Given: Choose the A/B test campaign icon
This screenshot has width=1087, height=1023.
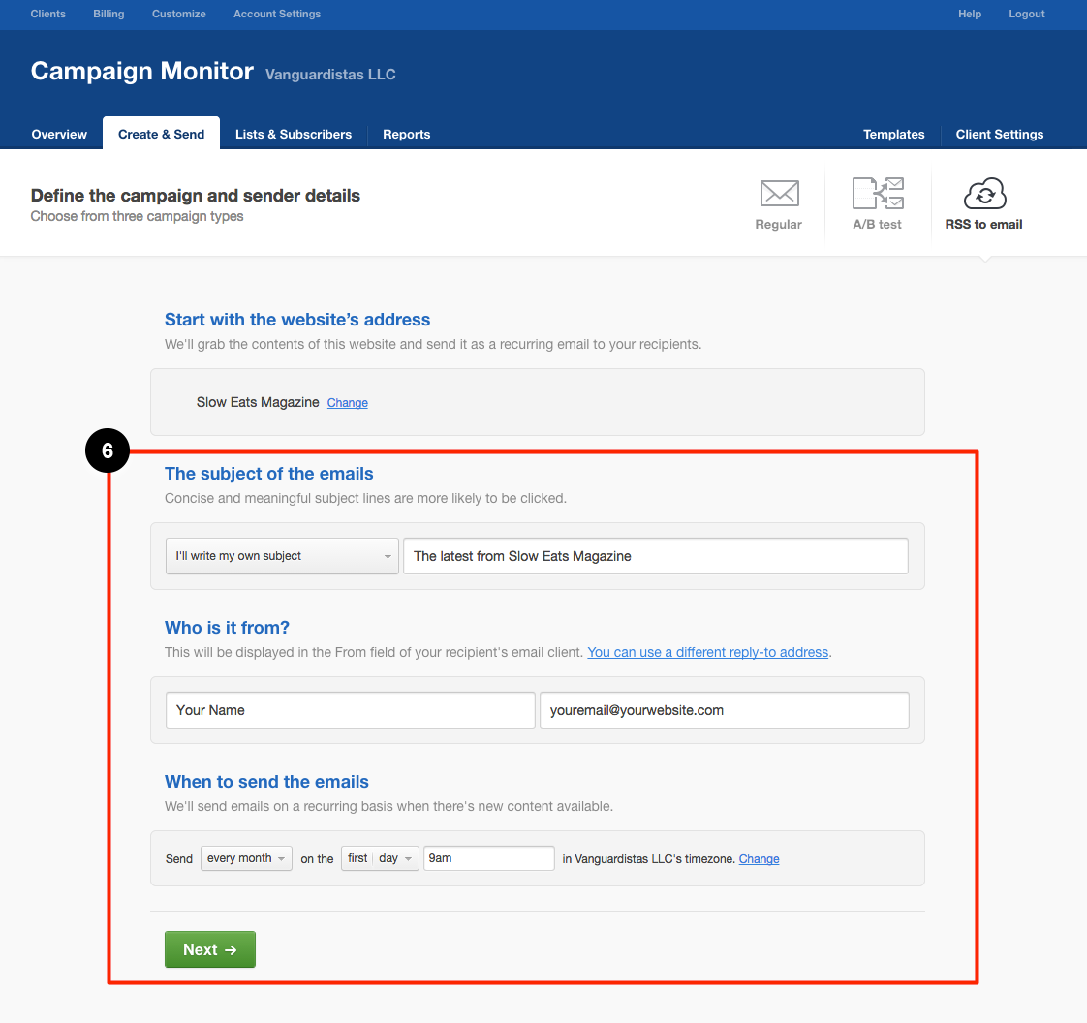Looking at the screenshot, I should point(878,193).
